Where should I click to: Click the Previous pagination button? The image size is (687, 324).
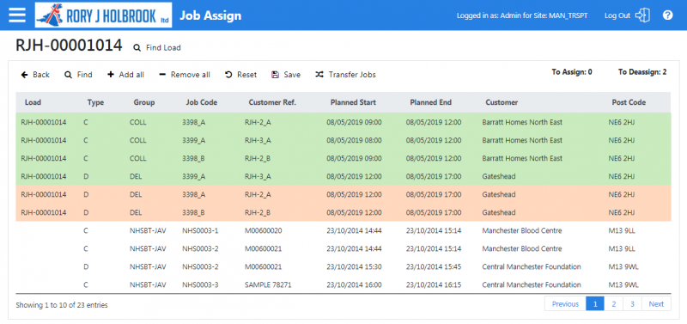tap(565, 304)
